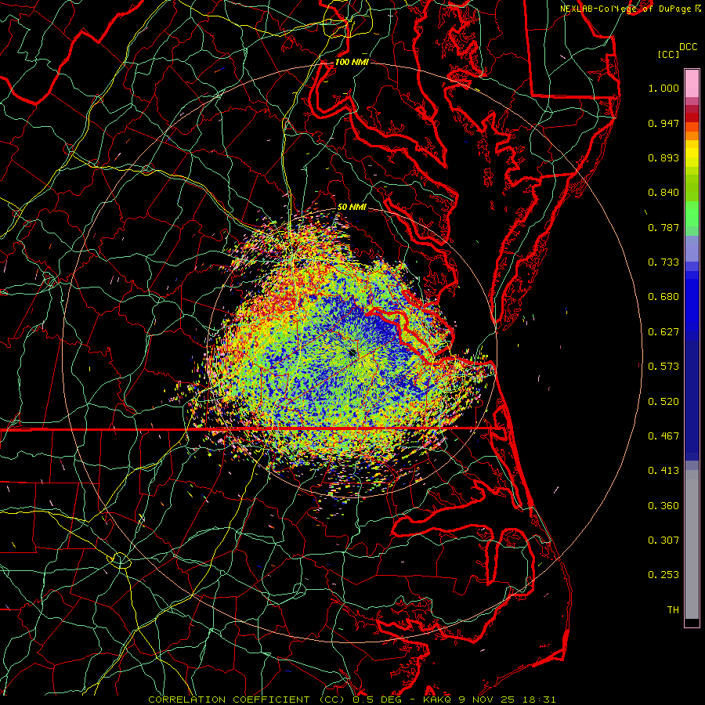This screenshot has height=705, width=705.
Task: Click the 0.733 scale label
Action: (663, 262)
